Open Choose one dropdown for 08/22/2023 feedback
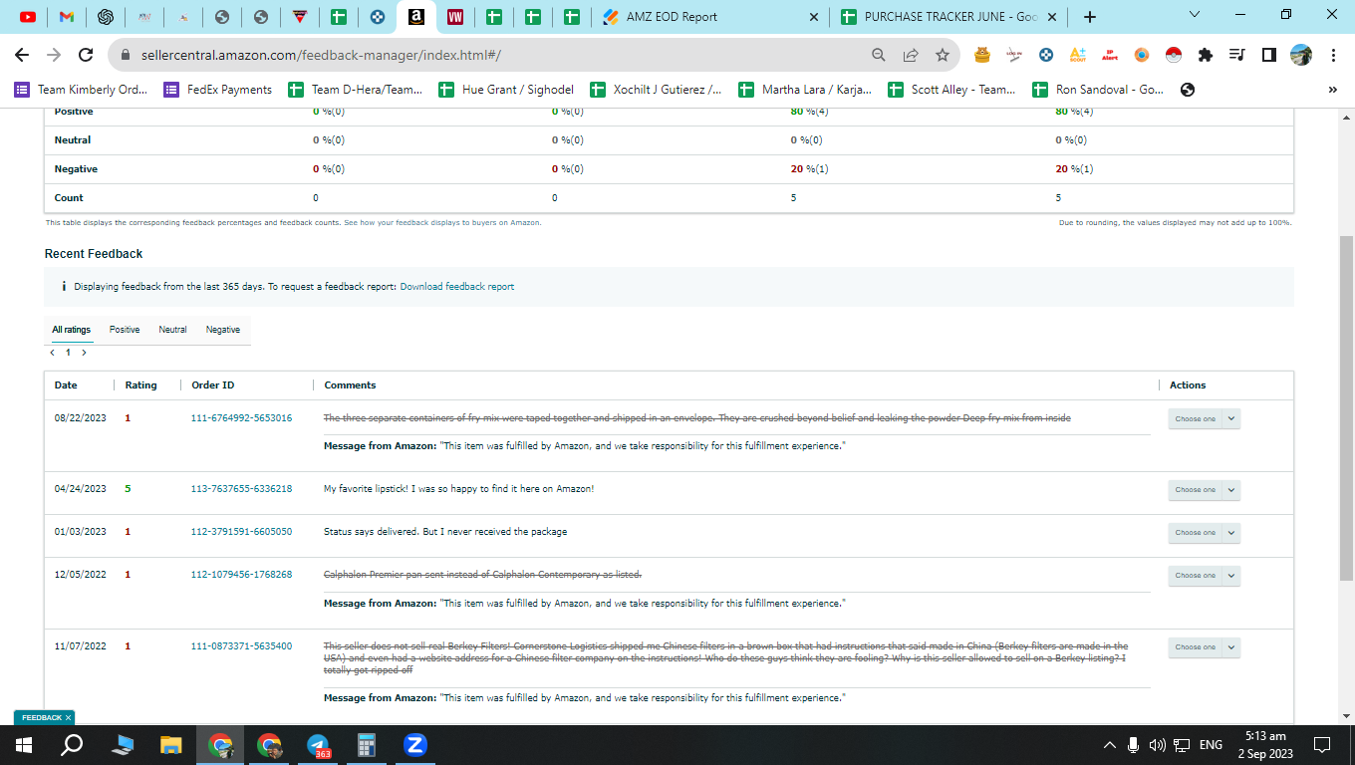This screenshot has height=765, width=1355. pos(1204,418)
